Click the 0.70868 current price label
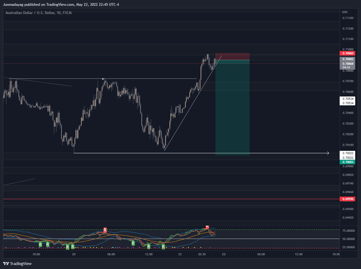361x269 pixels. 348,64
